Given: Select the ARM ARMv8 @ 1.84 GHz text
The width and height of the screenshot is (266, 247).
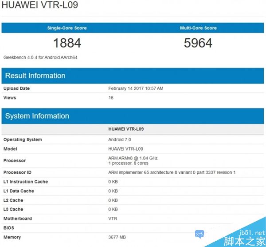Looking at the screenshot, I should point(133,158).
